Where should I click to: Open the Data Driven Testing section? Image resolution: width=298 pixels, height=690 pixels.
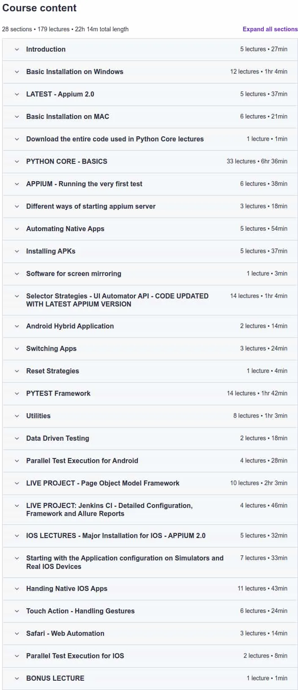(x=150, y=439)
